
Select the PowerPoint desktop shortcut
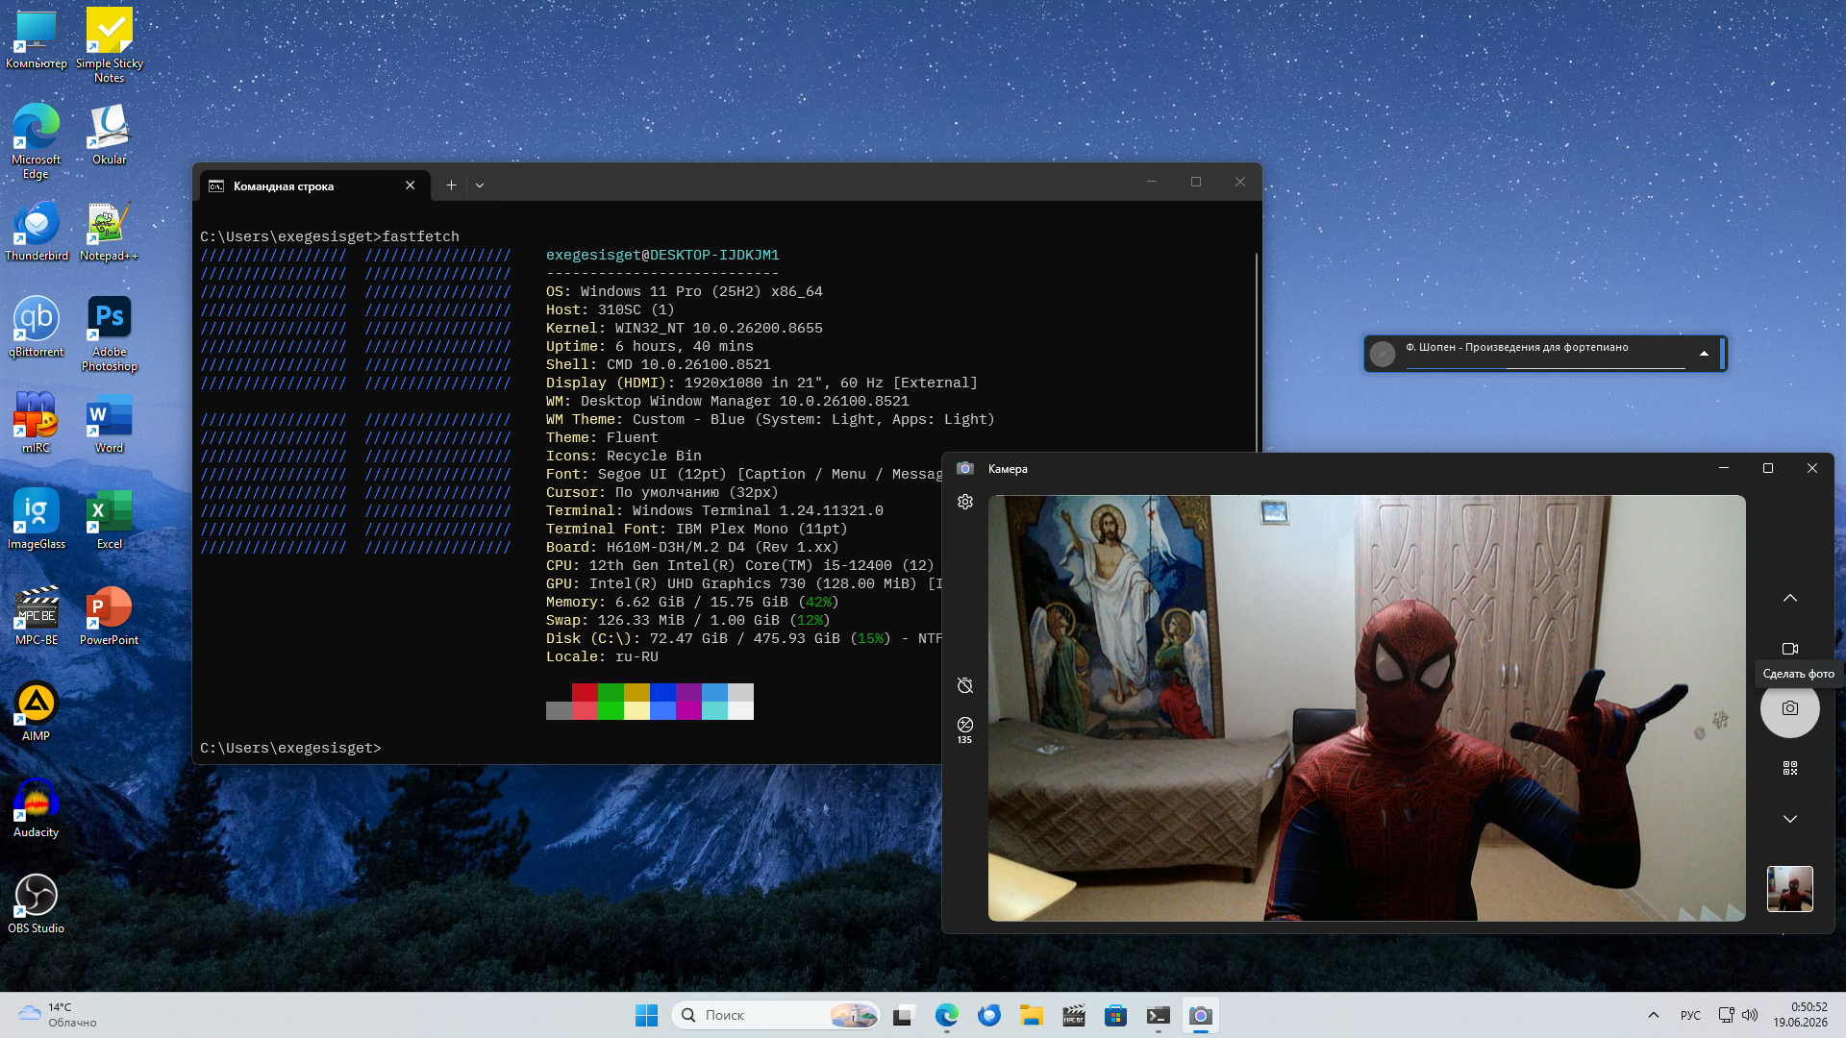pyautogui.click(x=110, y=615)
